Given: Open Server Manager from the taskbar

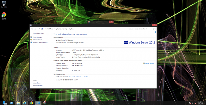Looking at the screenshot, I should click(x=5, y=103).
